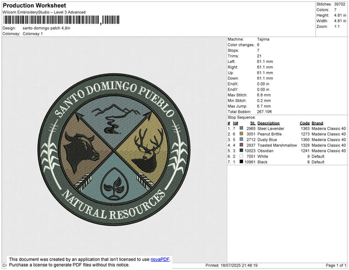Click the Color changes value 6
Viewport: 349px width, 270px height.
[258, 45]
